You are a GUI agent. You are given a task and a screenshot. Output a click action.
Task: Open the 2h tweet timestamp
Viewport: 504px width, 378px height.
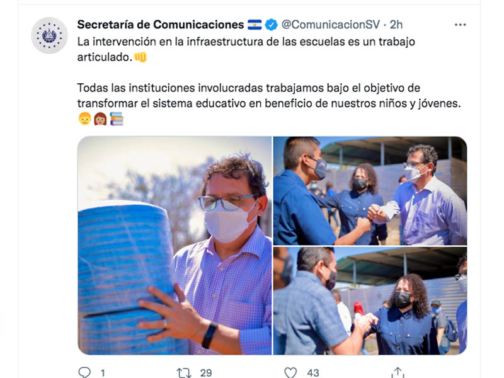[x=396, y=25]
